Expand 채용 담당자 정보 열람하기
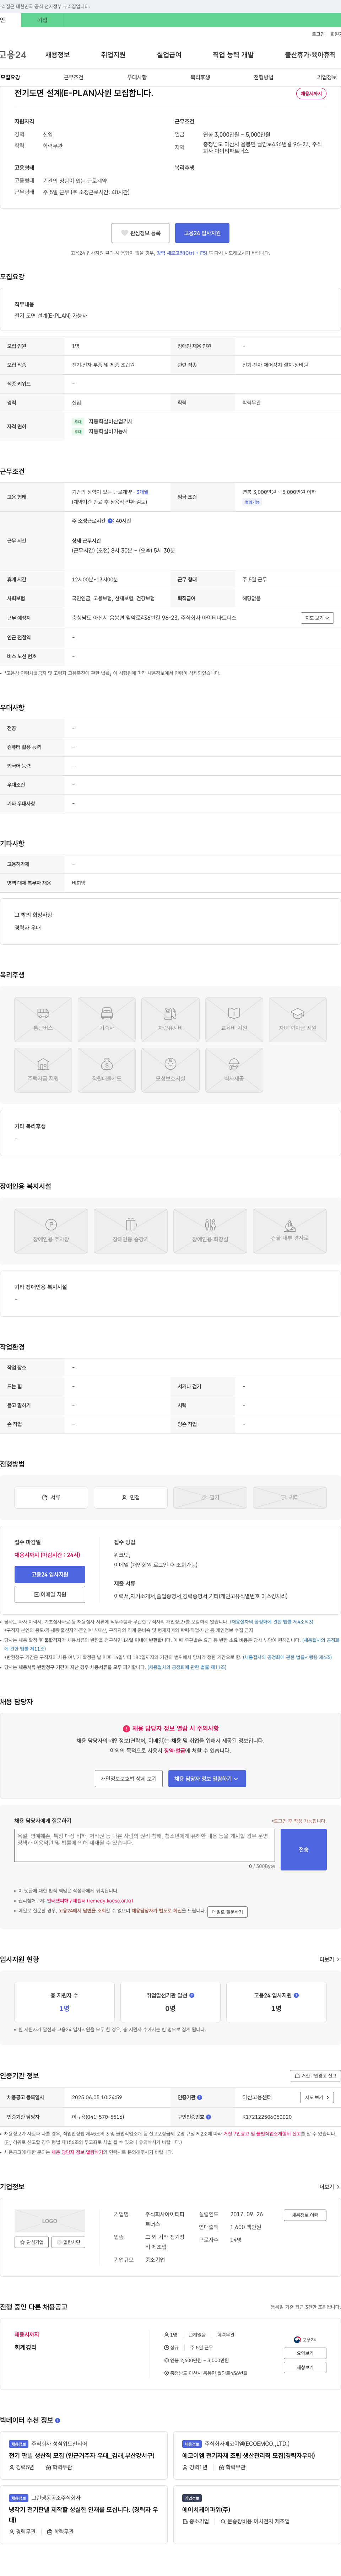The width and height of the screenshot is (341, 2576). point(207,1779)
